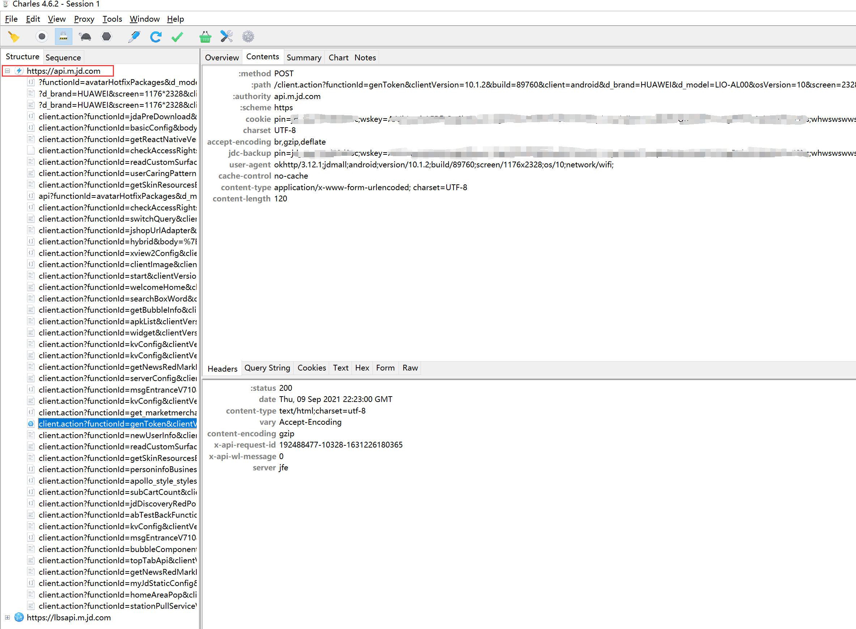Screen dimensions: 856x629
Task: Open the Proxy menu
Action: click(84, 19)
